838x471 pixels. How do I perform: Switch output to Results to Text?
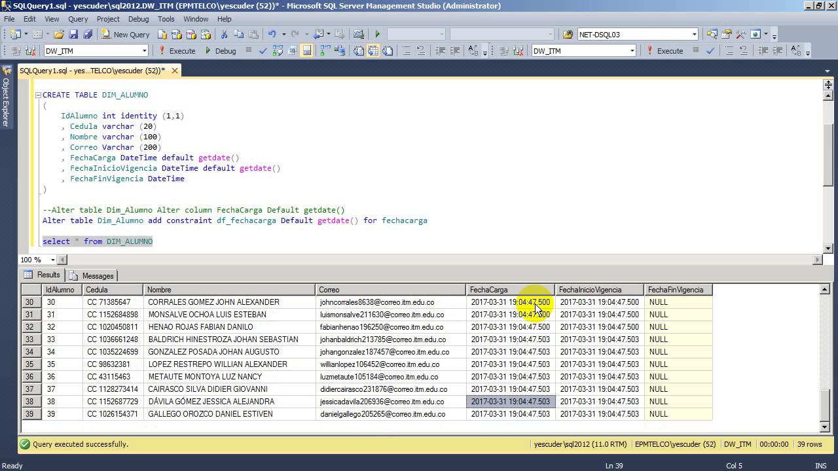point(359,50)
